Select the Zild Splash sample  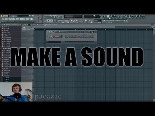coord(6,76)
